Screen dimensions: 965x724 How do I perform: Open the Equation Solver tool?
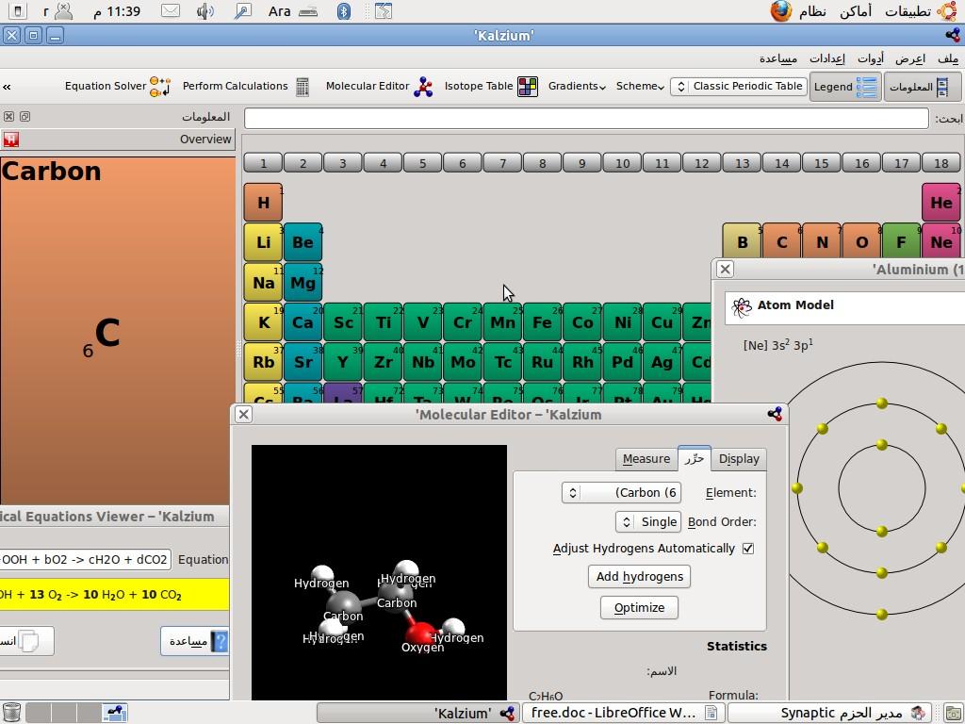tap(118, 86)
